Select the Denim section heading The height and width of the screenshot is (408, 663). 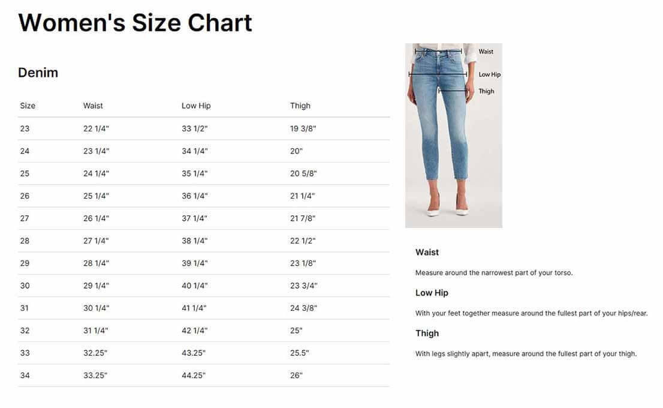click(x=38, y=73)
